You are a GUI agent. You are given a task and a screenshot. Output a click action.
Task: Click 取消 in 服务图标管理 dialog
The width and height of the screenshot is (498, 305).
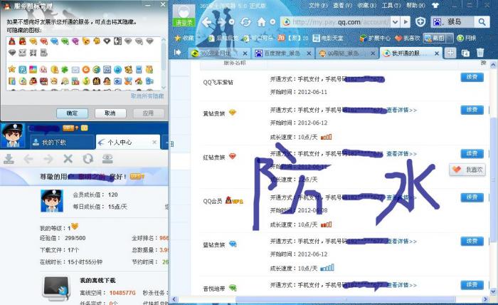click(x=110, y=113)
